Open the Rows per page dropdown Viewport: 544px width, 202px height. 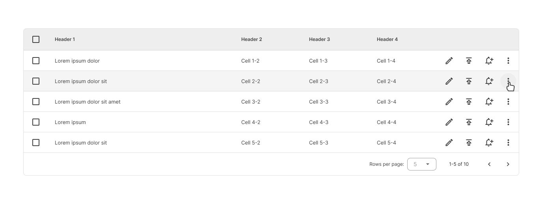[421, 164]
